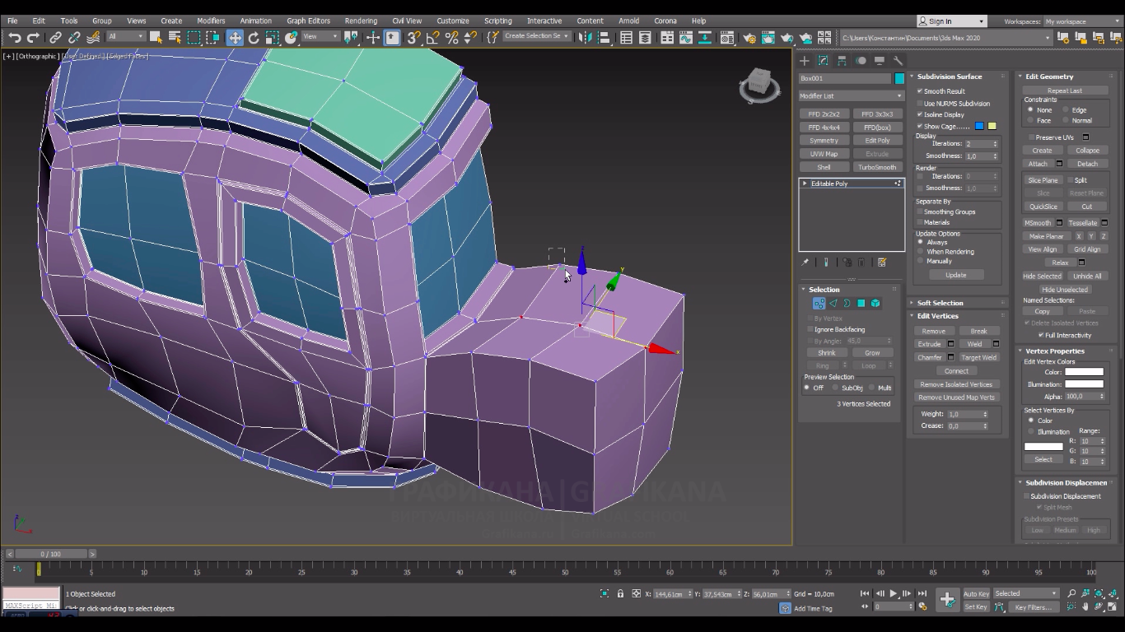
Task: Select the When Rendering update option
Action: point(921,252)
